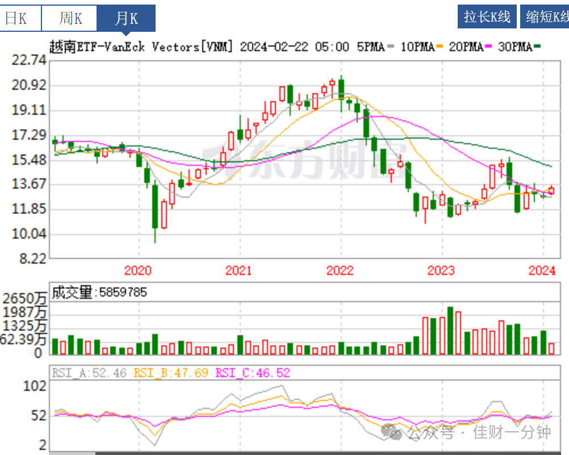Click the 2021 year label on axis
569x455 pixels.
pyautogui.click(x=239, y=270)
